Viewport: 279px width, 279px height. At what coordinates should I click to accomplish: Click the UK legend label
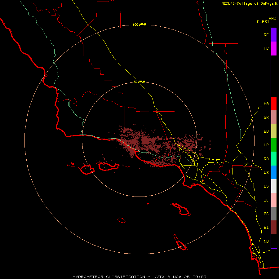pos(266,49)
